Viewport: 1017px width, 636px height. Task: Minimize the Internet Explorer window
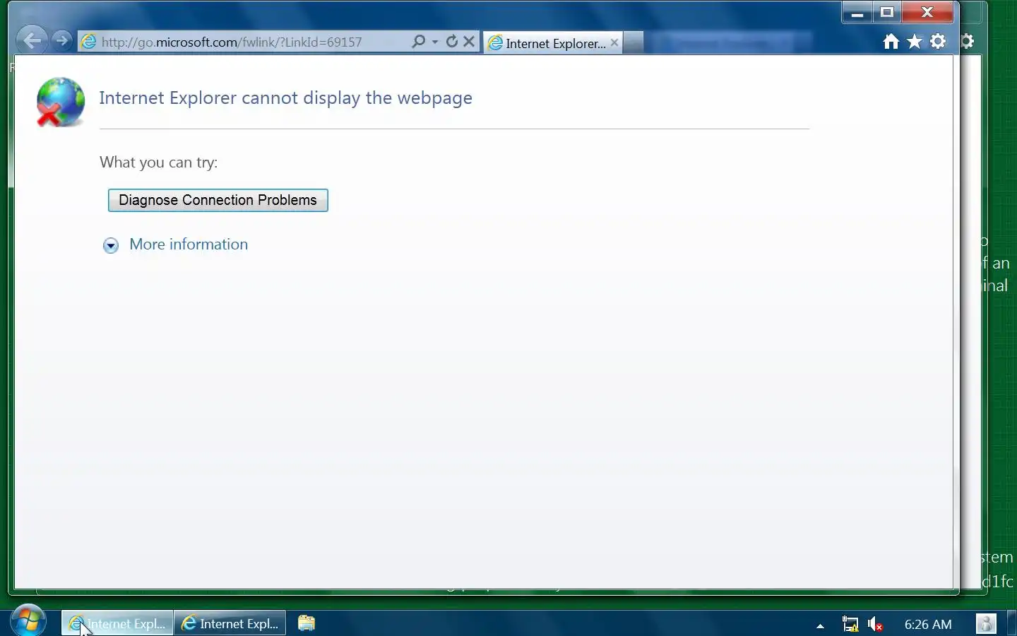click(857, 13)
